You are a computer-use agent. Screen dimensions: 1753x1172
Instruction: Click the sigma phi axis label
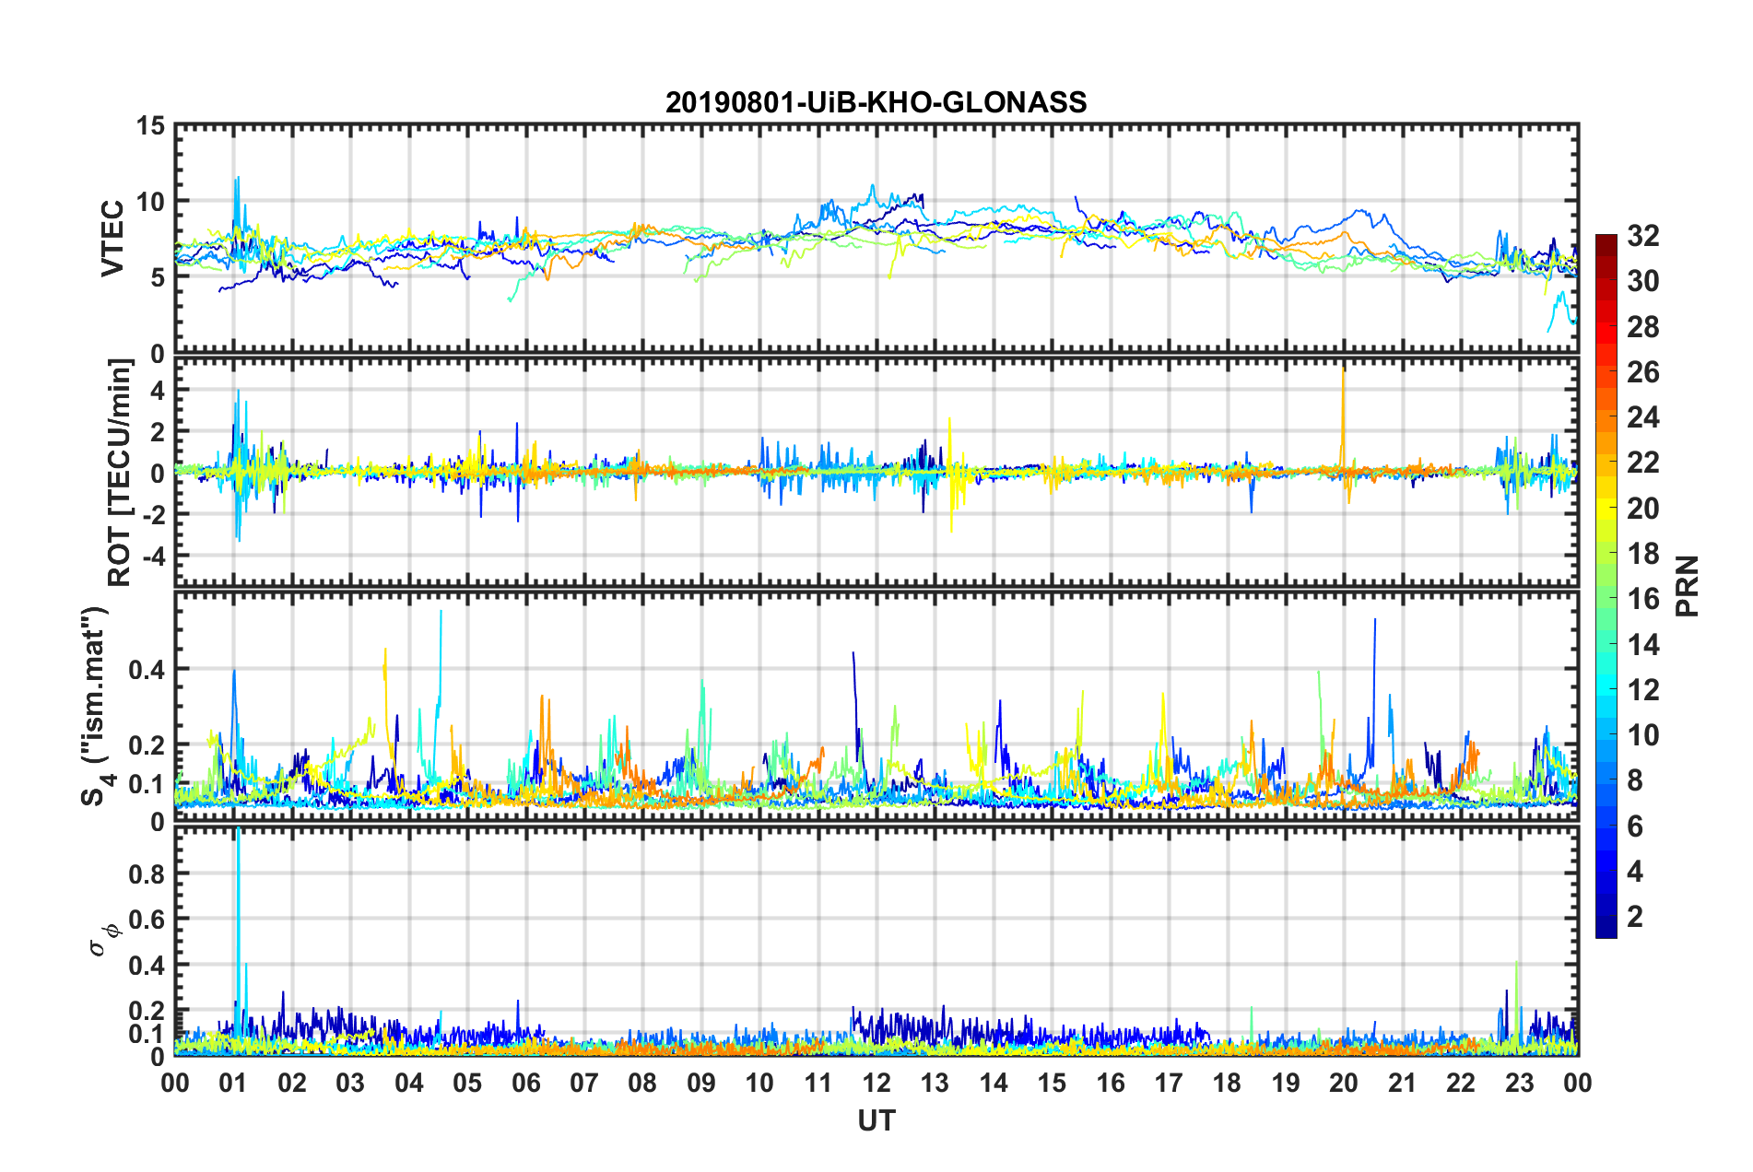pyautogui.click(x=106, y=940)
